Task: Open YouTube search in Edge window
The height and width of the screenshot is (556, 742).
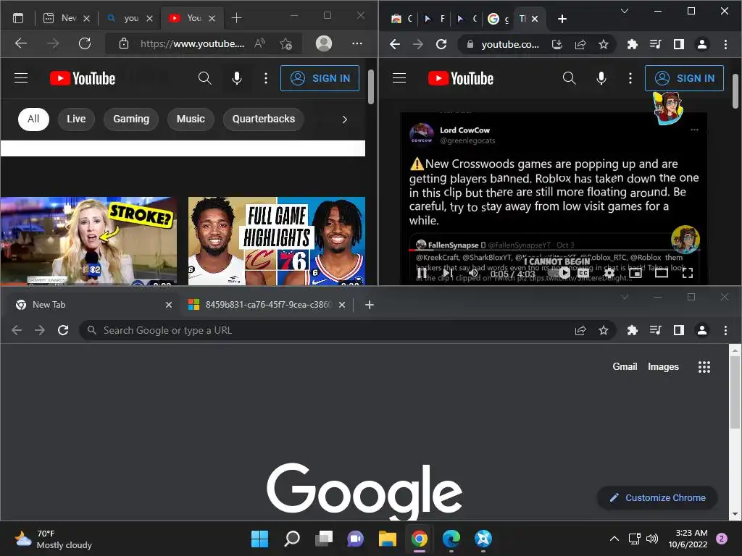Action: pyautogui.click(x=204, y=78)
